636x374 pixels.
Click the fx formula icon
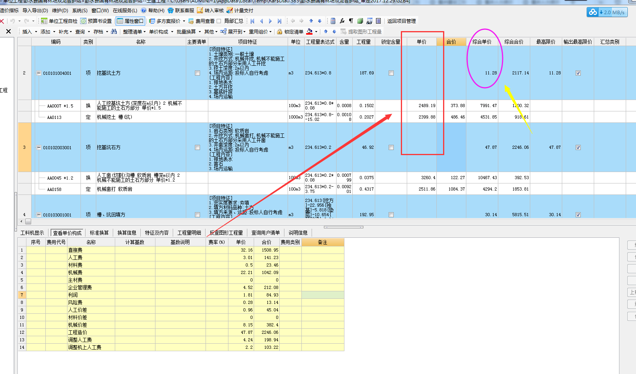tap(342, 21)
